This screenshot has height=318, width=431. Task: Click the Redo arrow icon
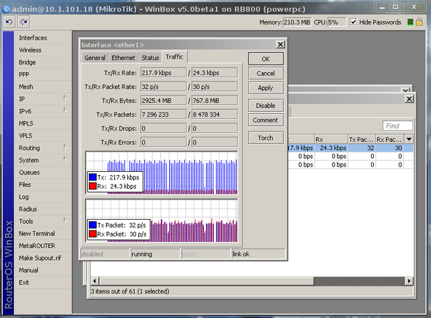(24, 22)
